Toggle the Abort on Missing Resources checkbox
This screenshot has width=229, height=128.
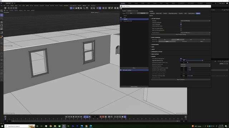pos(181,30)
